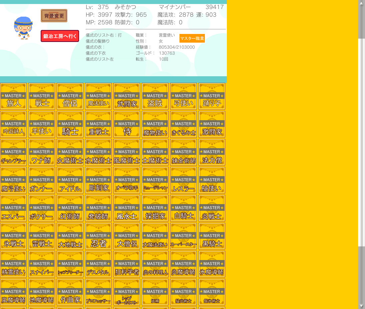Image resolution: width=365 pixels, height=309 pixels.
Task: Choose the ガンナー job badge
Action: click(42, 180)
